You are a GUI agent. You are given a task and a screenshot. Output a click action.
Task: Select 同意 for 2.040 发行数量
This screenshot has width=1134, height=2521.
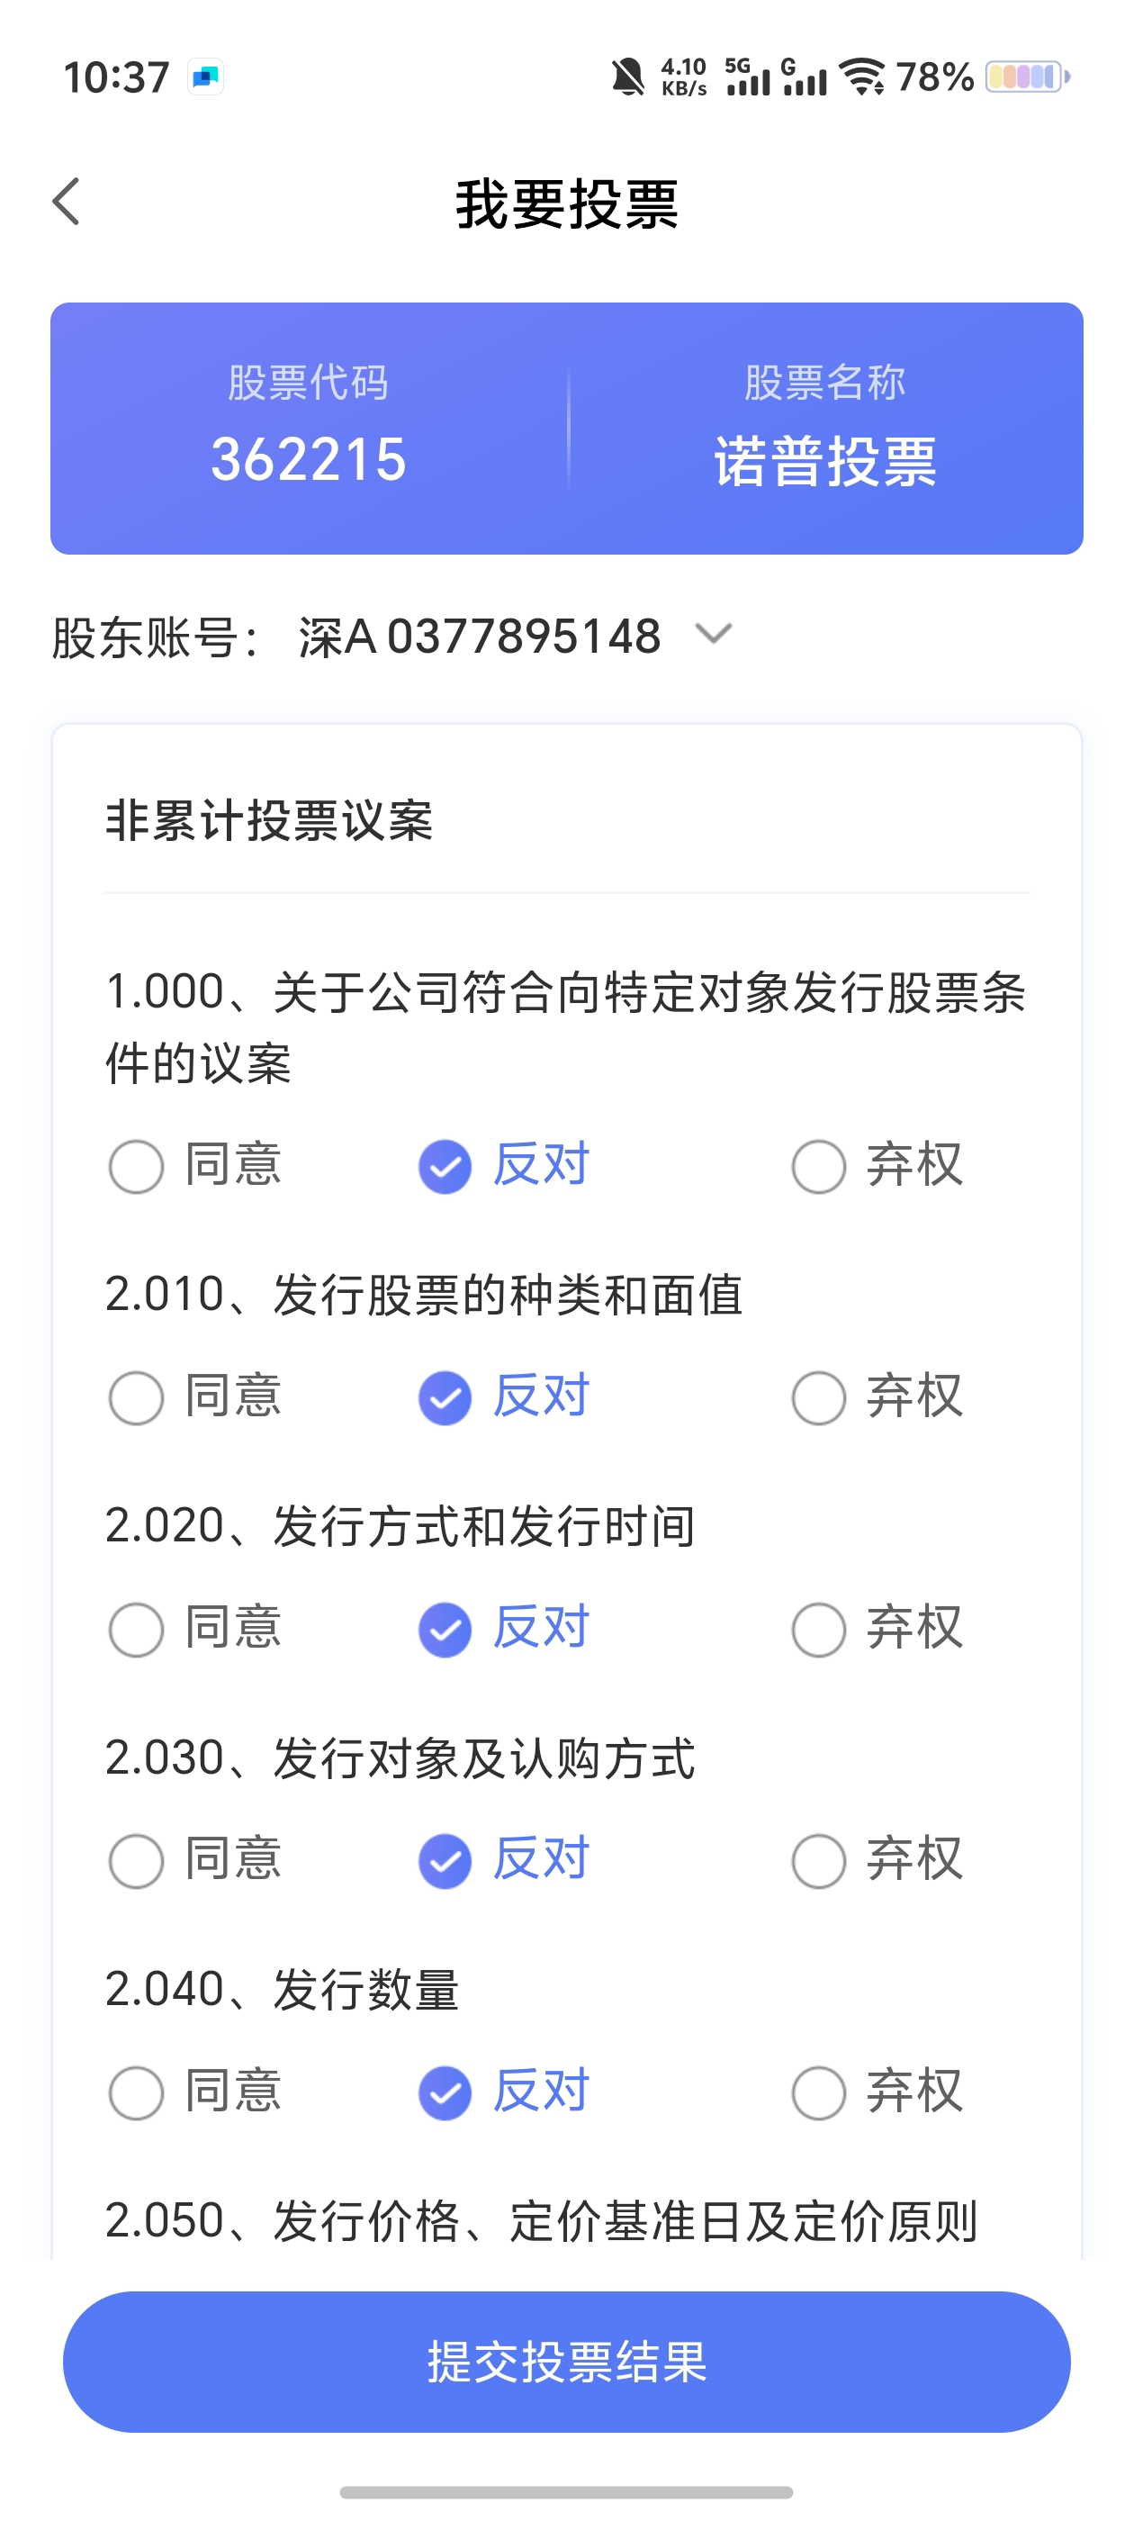point(136,2092)
